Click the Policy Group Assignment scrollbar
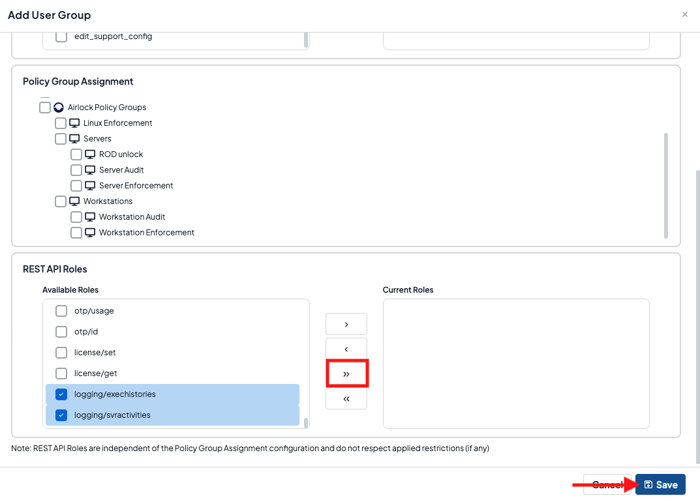700x500 pixels. (x=665, y=185)
